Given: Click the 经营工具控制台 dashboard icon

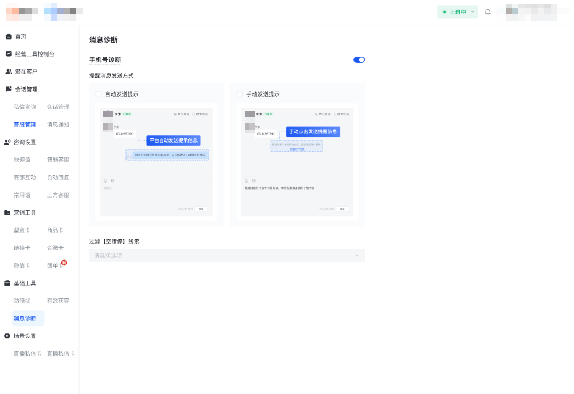Looking at the screenshot, I should pyautogui.click(x=8, y=54).
